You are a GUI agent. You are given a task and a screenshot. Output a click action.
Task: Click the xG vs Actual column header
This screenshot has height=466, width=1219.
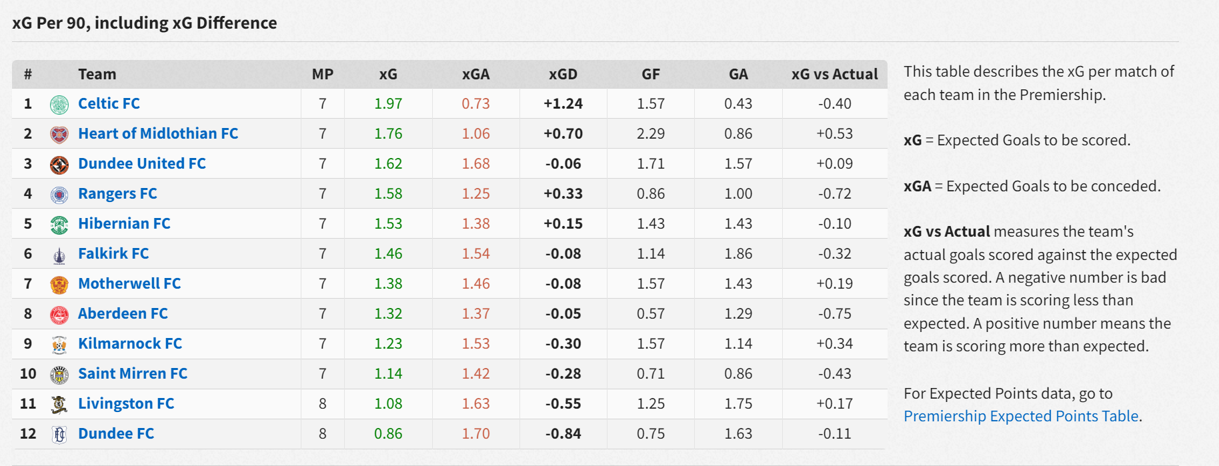(x=834, y=74)
